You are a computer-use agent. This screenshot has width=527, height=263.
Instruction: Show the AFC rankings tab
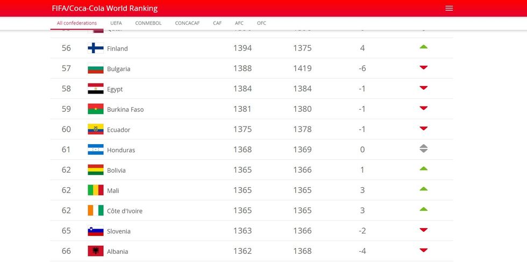[x=239, y=23]
